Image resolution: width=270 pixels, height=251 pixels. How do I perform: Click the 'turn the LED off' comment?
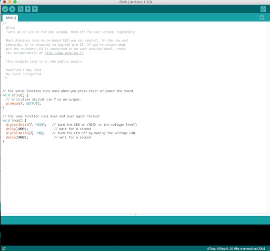[93, 133]
